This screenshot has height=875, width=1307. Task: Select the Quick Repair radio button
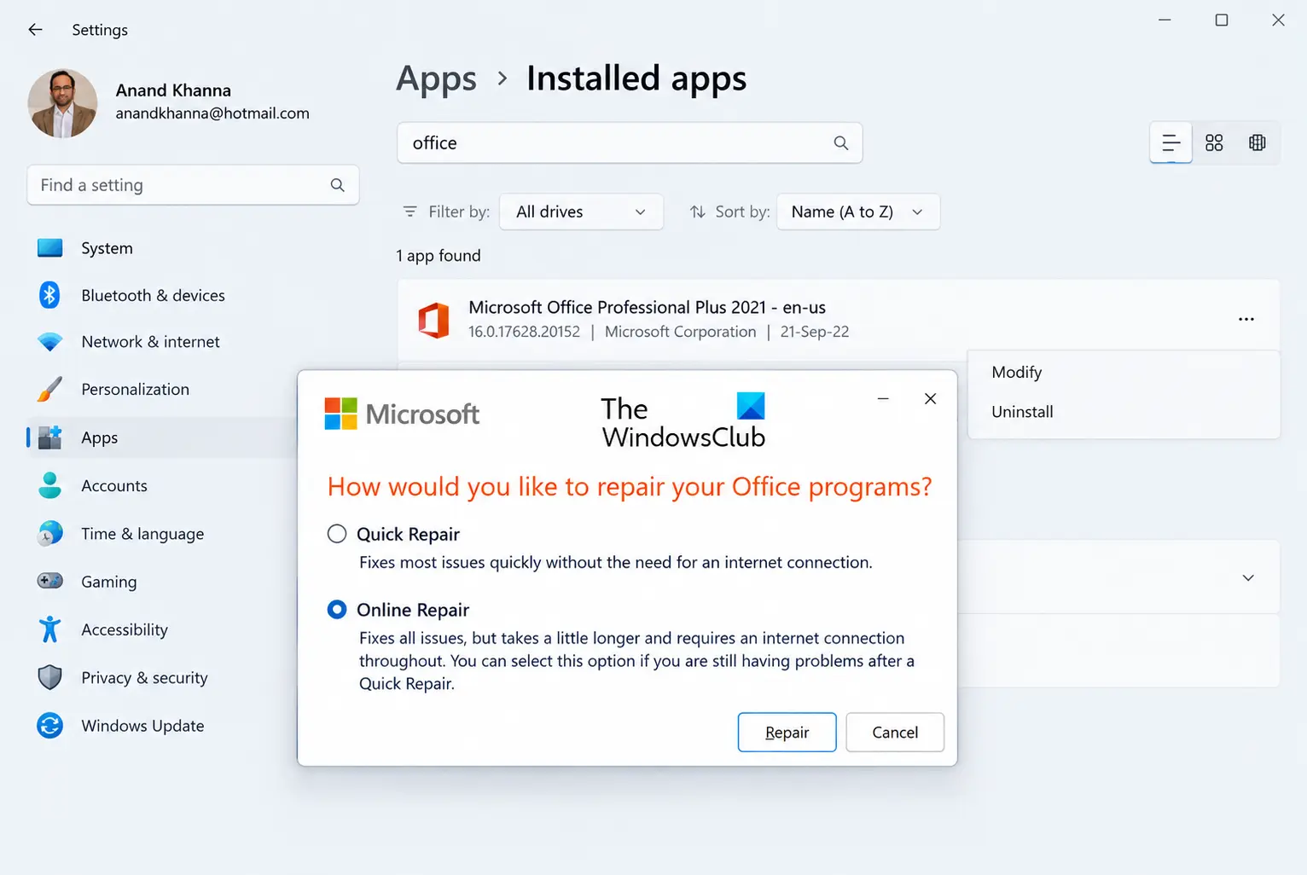[x=337, y=534]
